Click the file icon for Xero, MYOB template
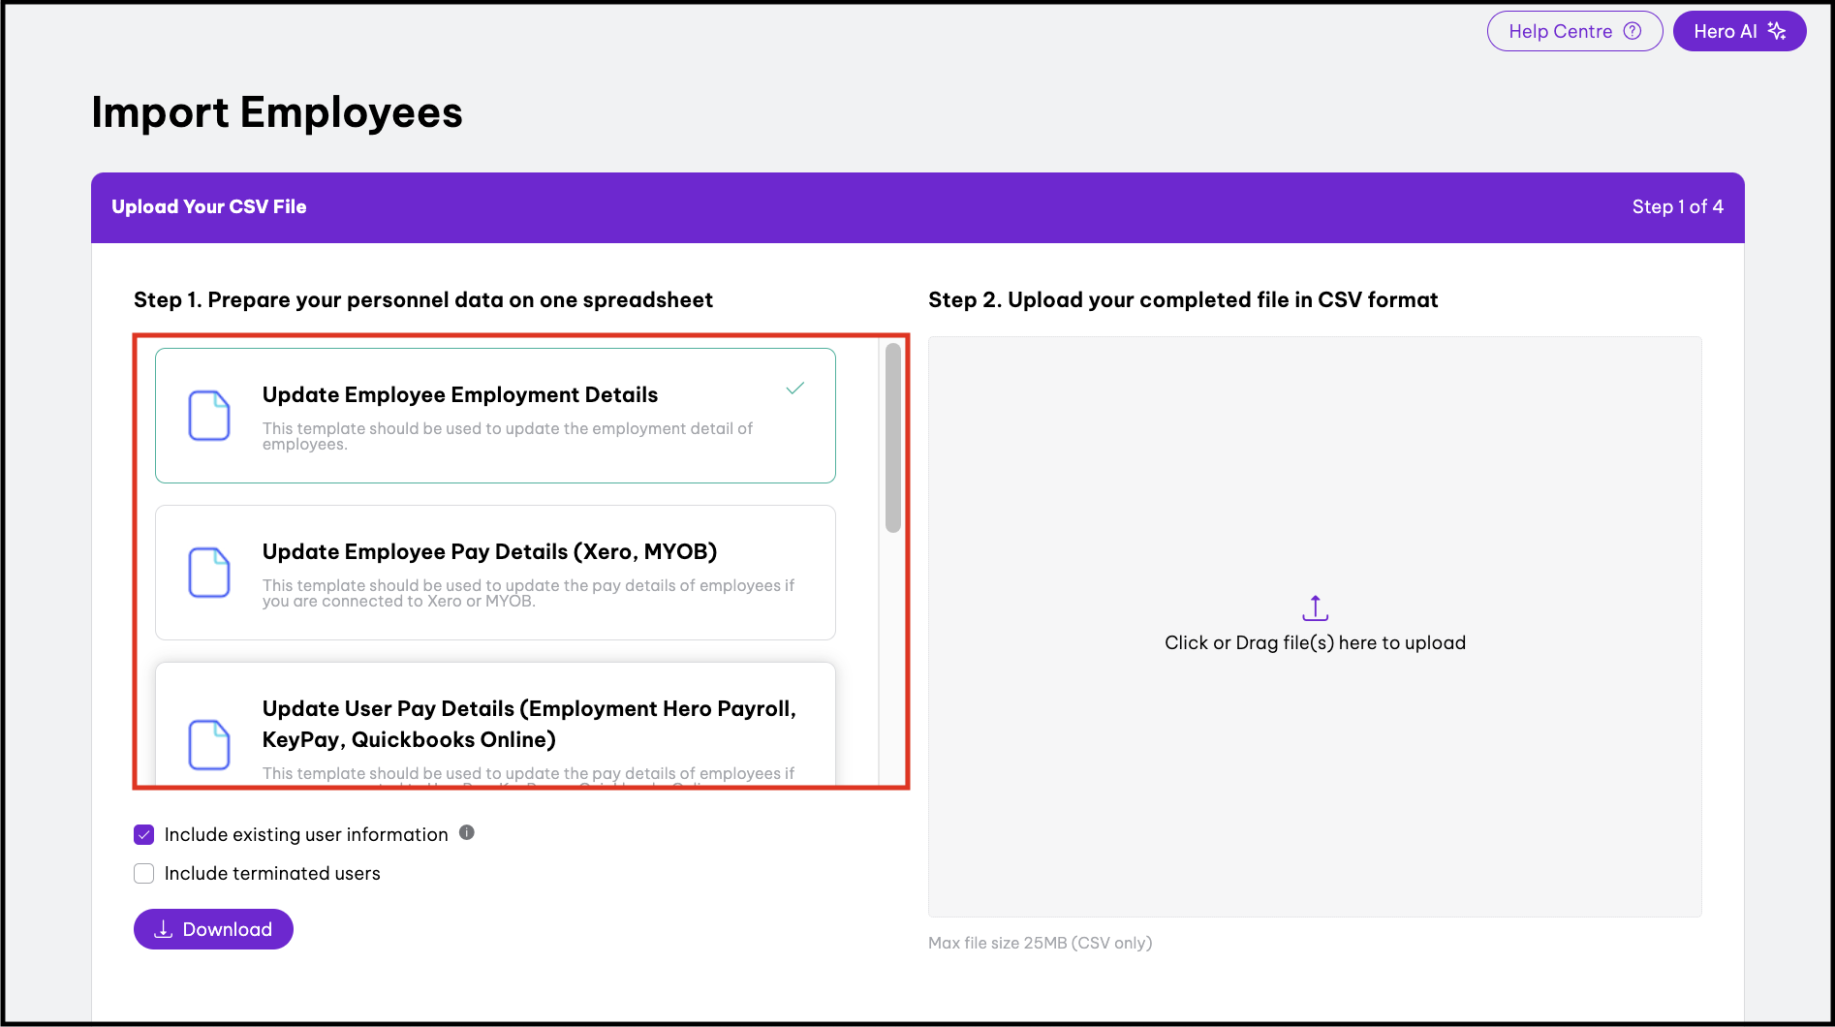Screen dimensions: 1835x1027 (x=208, y=573)
